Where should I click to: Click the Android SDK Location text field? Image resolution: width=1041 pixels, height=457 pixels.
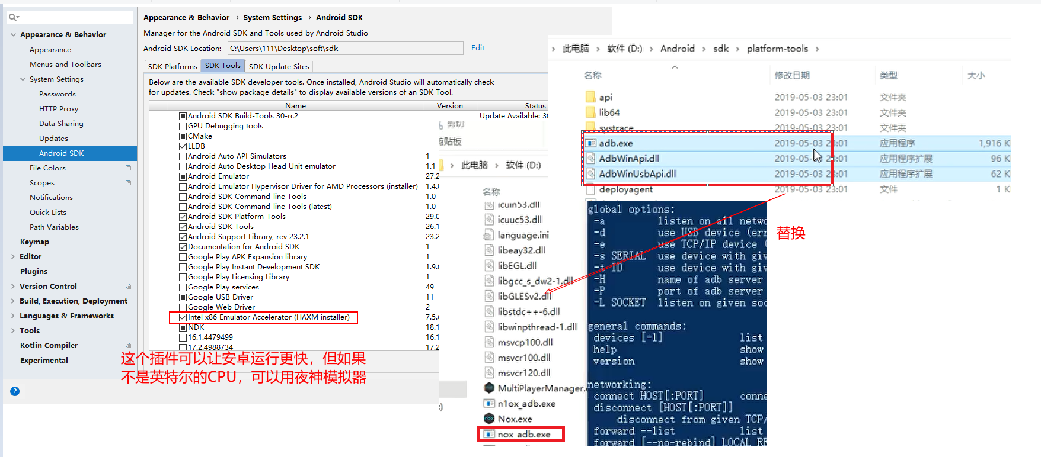point(345,49)
